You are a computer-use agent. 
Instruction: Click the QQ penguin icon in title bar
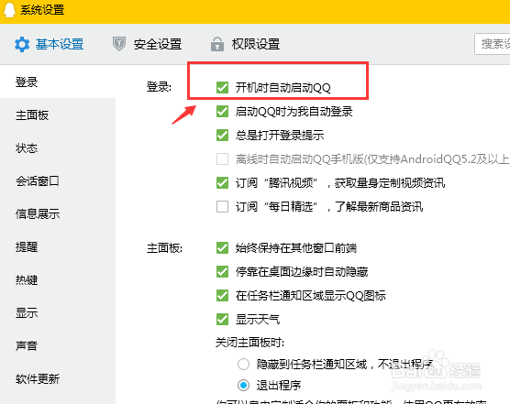click(x=9, y=9)
